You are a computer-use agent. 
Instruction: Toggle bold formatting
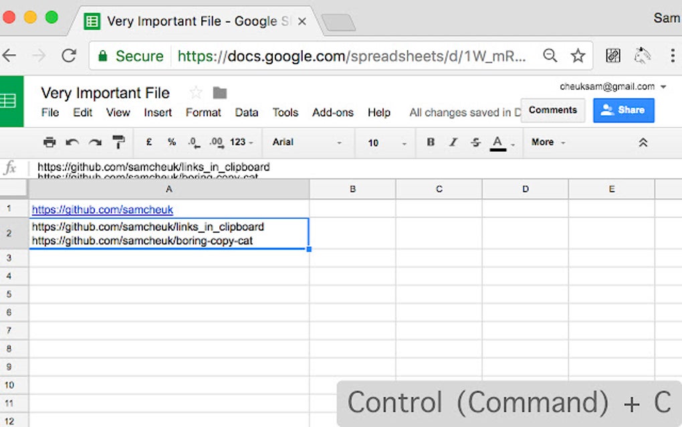coord(431,142)
